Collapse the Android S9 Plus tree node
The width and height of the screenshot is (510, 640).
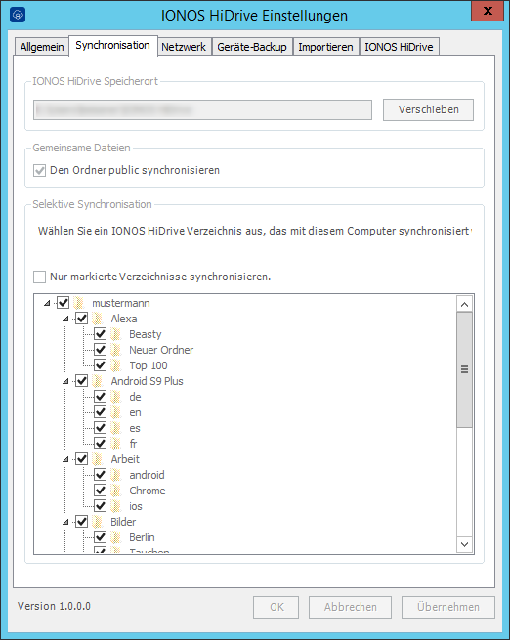(65, 381)
